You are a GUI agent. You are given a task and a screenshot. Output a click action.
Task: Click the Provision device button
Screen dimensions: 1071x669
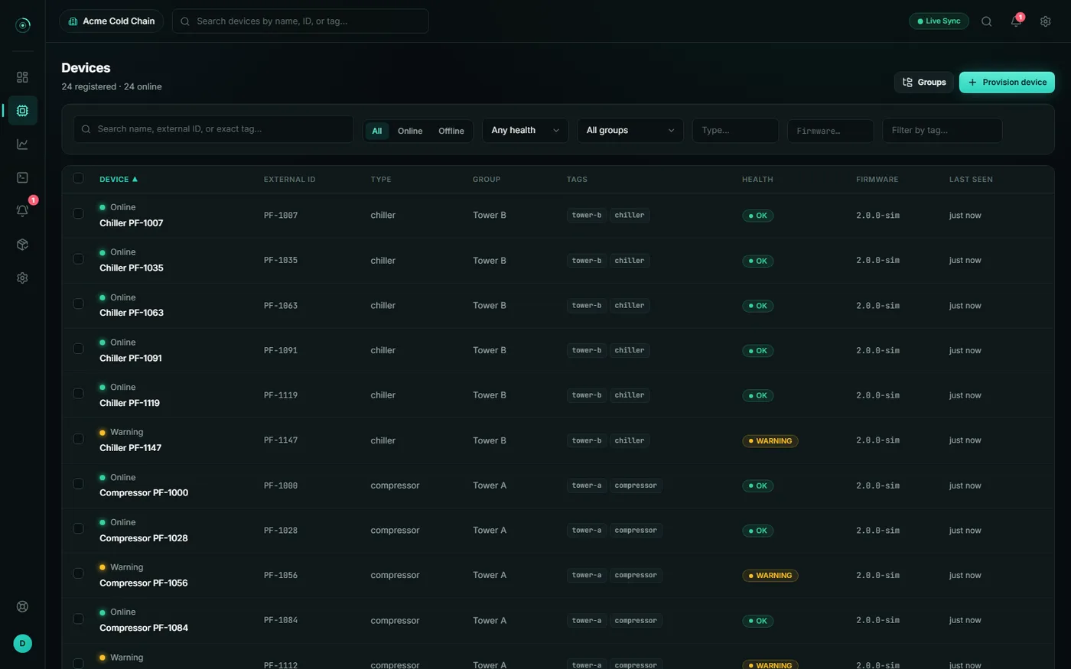tap(1007, 82)
